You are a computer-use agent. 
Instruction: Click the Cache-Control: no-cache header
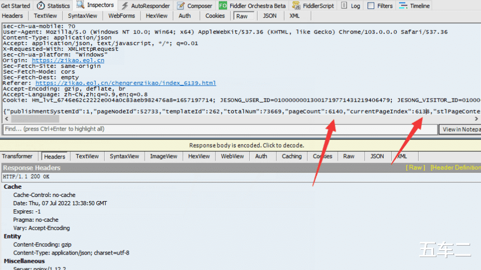44,195
